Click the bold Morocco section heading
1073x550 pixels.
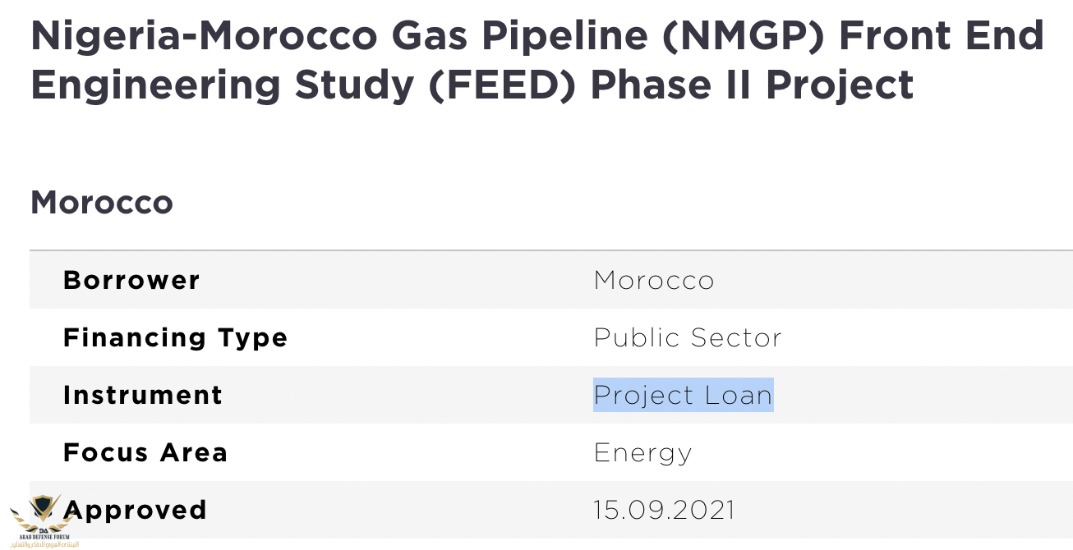click(102, 202)
